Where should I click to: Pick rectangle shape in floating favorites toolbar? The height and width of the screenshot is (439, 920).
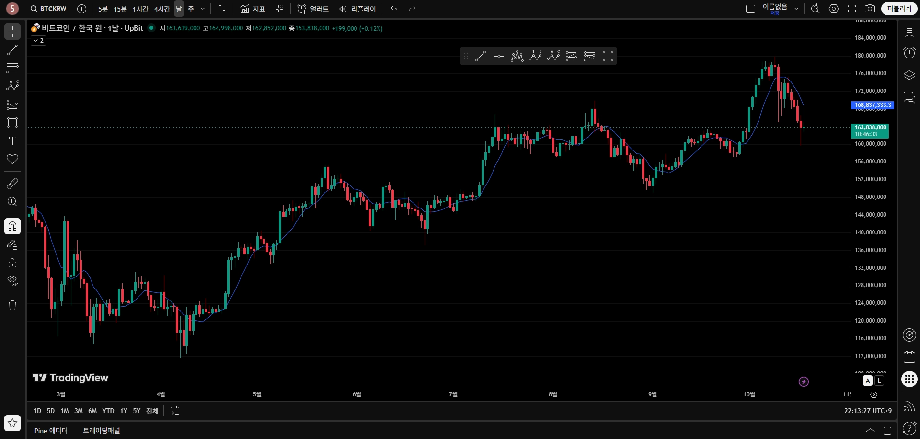608,57
